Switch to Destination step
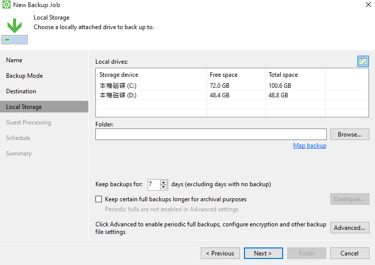Image resolution: width=375 pixels, height=265 pixels. click(21, 91)
